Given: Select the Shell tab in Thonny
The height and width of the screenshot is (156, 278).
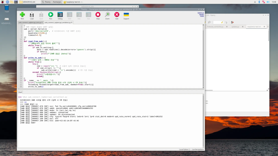Looking at the screenshot, I should point(20,92).
